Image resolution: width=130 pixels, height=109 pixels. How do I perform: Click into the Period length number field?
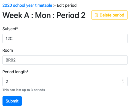(x=65, y=81)
